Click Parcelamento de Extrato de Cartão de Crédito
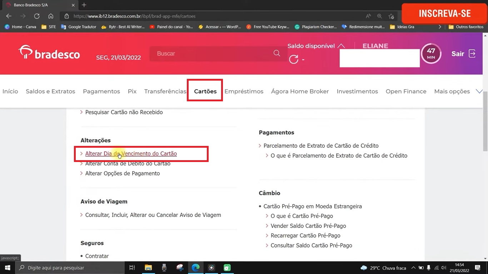The width and height of the screenshot is (488, 274). point(321,146)
